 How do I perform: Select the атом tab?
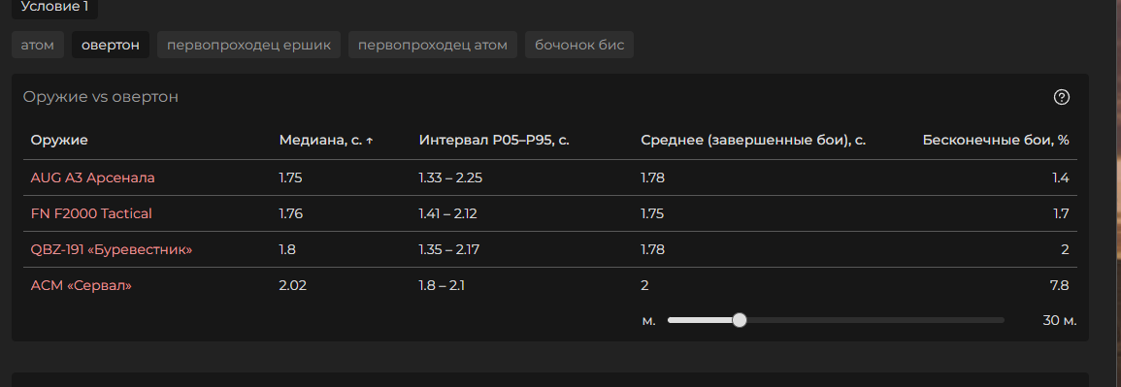click(38, 45)
